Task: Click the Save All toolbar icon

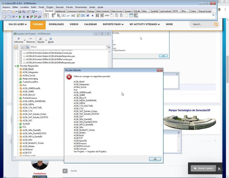Action: 24,11
